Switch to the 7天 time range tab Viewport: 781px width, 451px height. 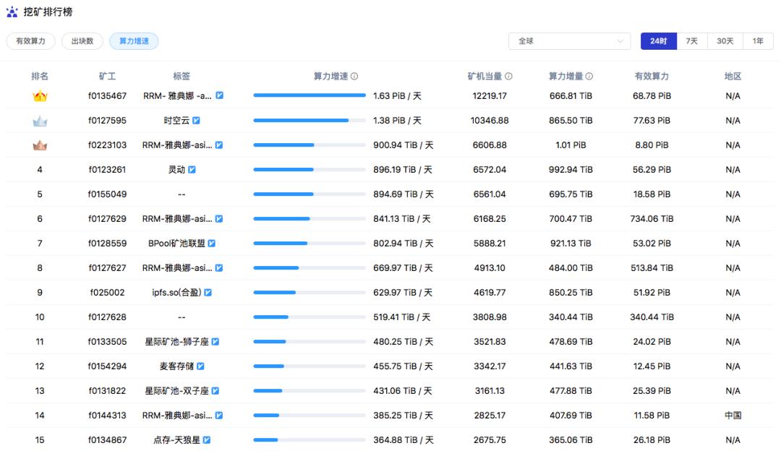tap(691, 41)
